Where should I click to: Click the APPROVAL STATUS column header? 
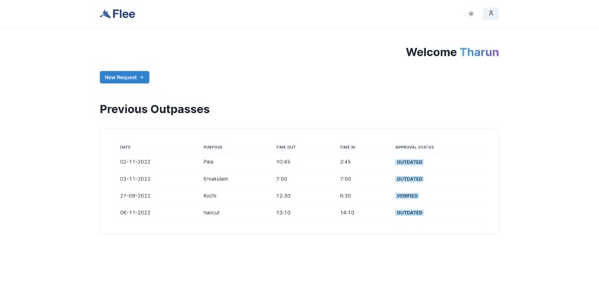click(415, 147)
